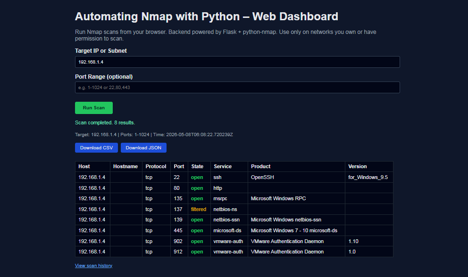Screen dimensions: 468x277
Task: Click the microsoft-ds service cell
Action: click(x=229, y=230)
